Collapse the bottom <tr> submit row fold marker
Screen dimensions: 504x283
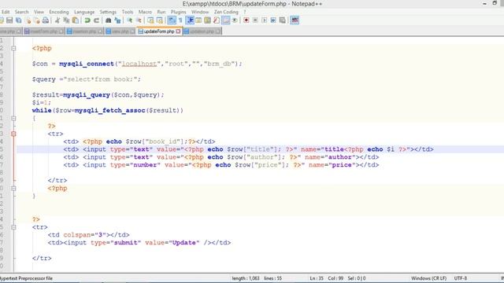(13, 227)
